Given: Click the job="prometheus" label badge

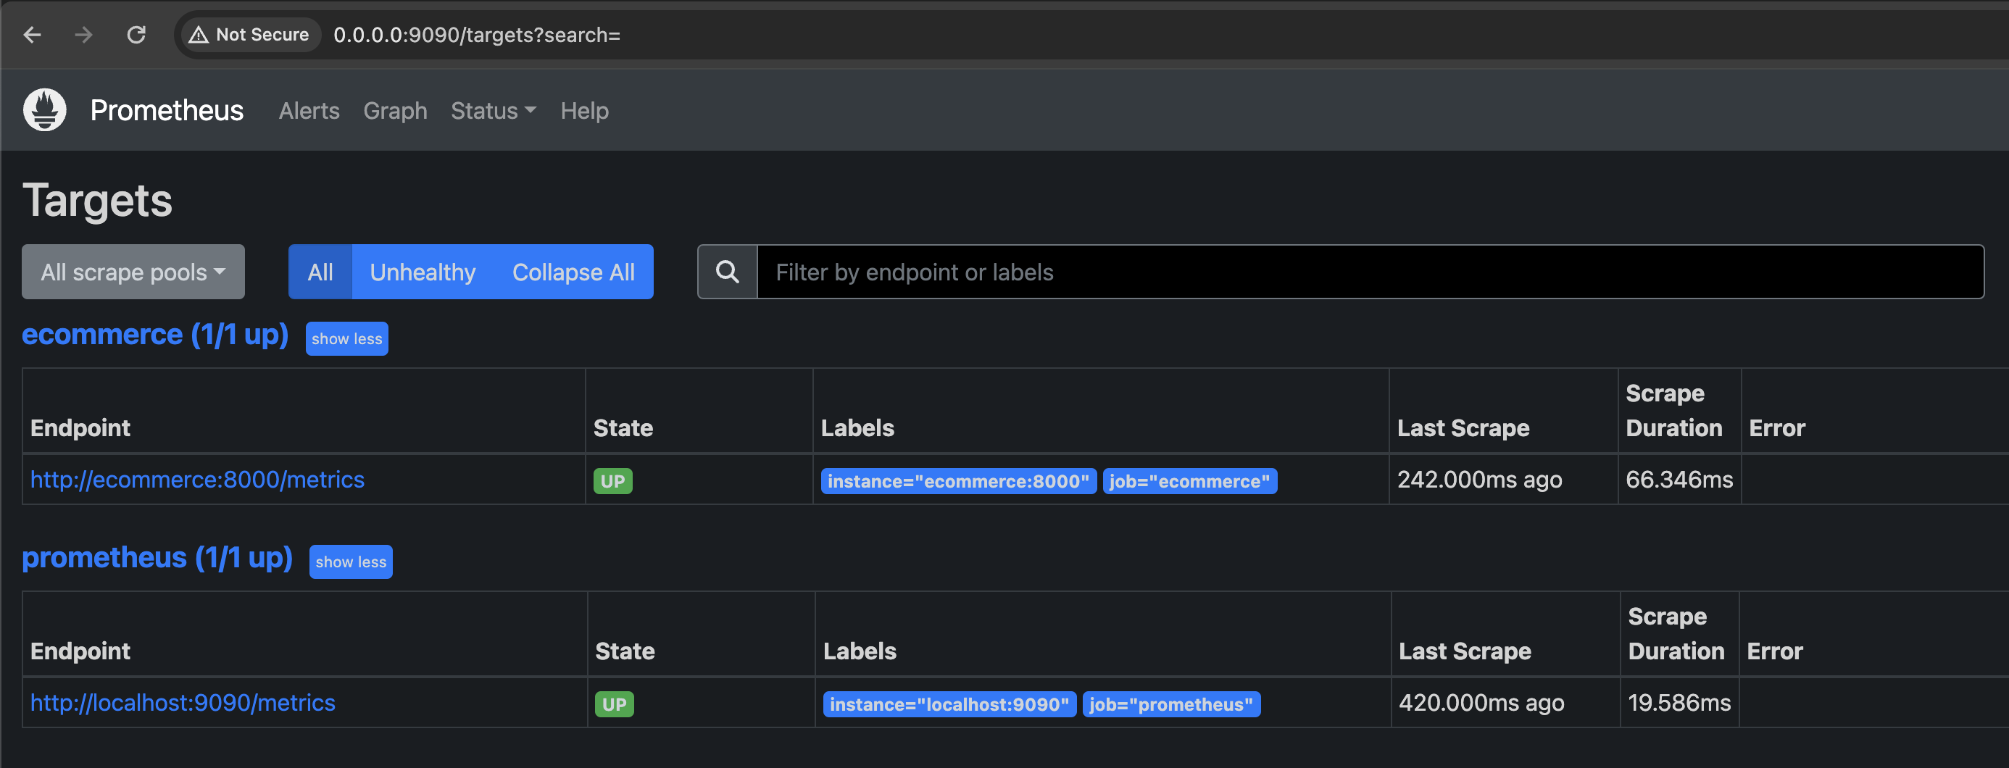Looking at the screenshot, I should (1171, 704).
